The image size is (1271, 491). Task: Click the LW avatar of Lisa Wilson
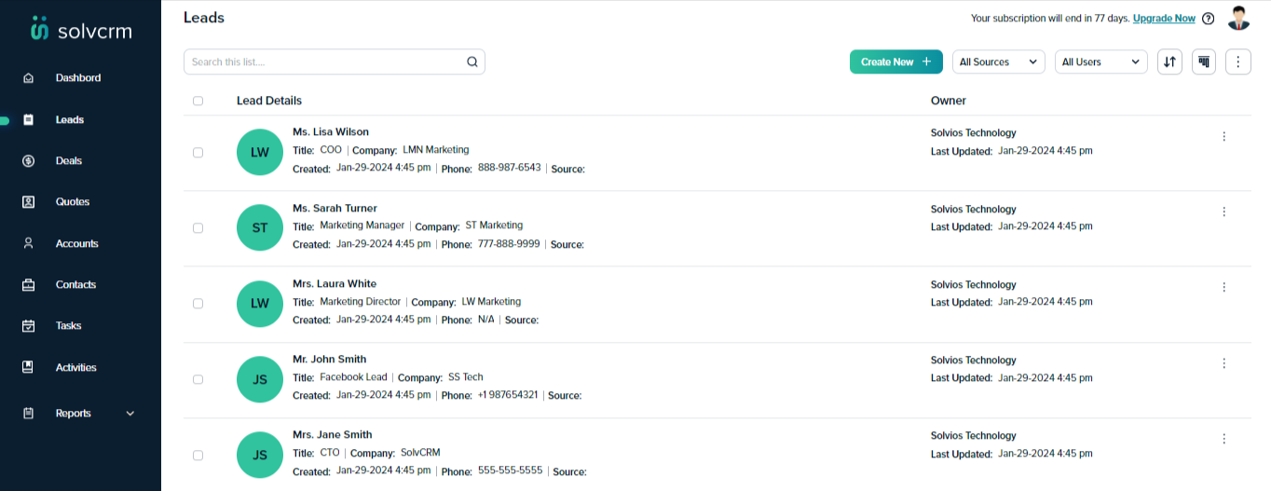260,152
